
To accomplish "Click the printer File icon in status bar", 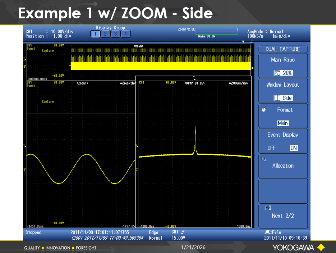I will click(267, 232).
